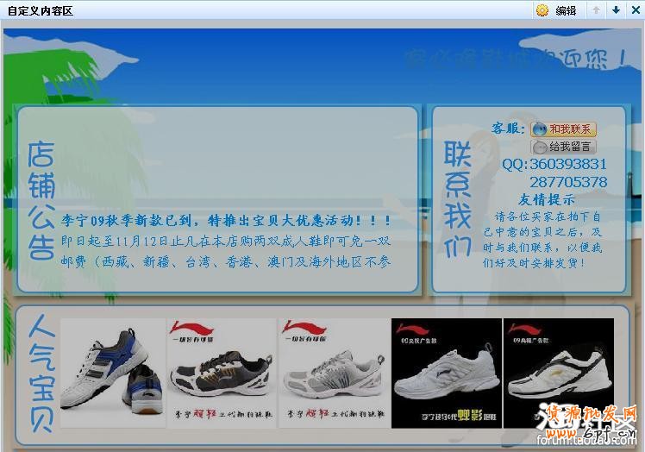Click the 店铺公告 heading
645x452 pixels.
41,201
